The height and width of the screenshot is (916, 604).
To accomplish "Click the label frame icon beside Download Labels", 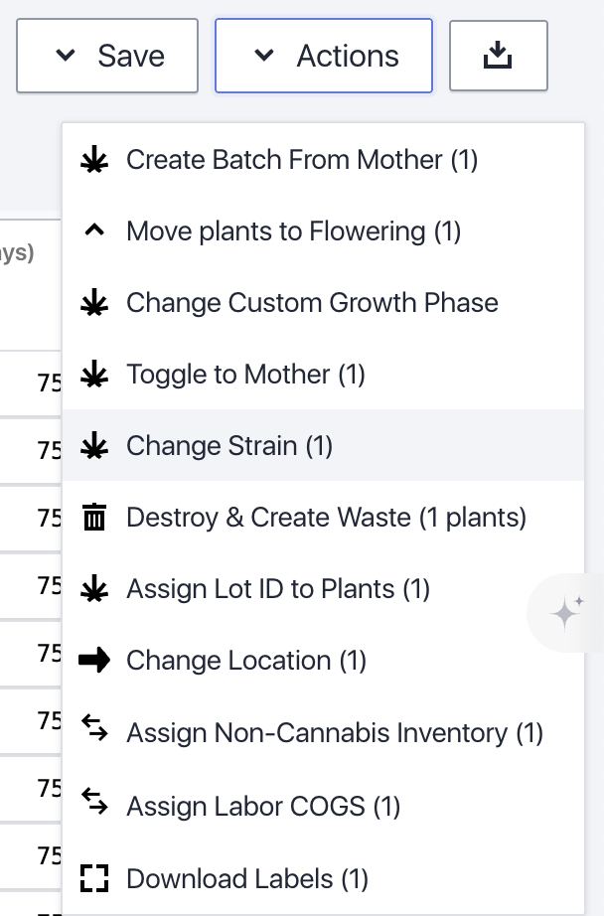I will (x=94, y=878).
